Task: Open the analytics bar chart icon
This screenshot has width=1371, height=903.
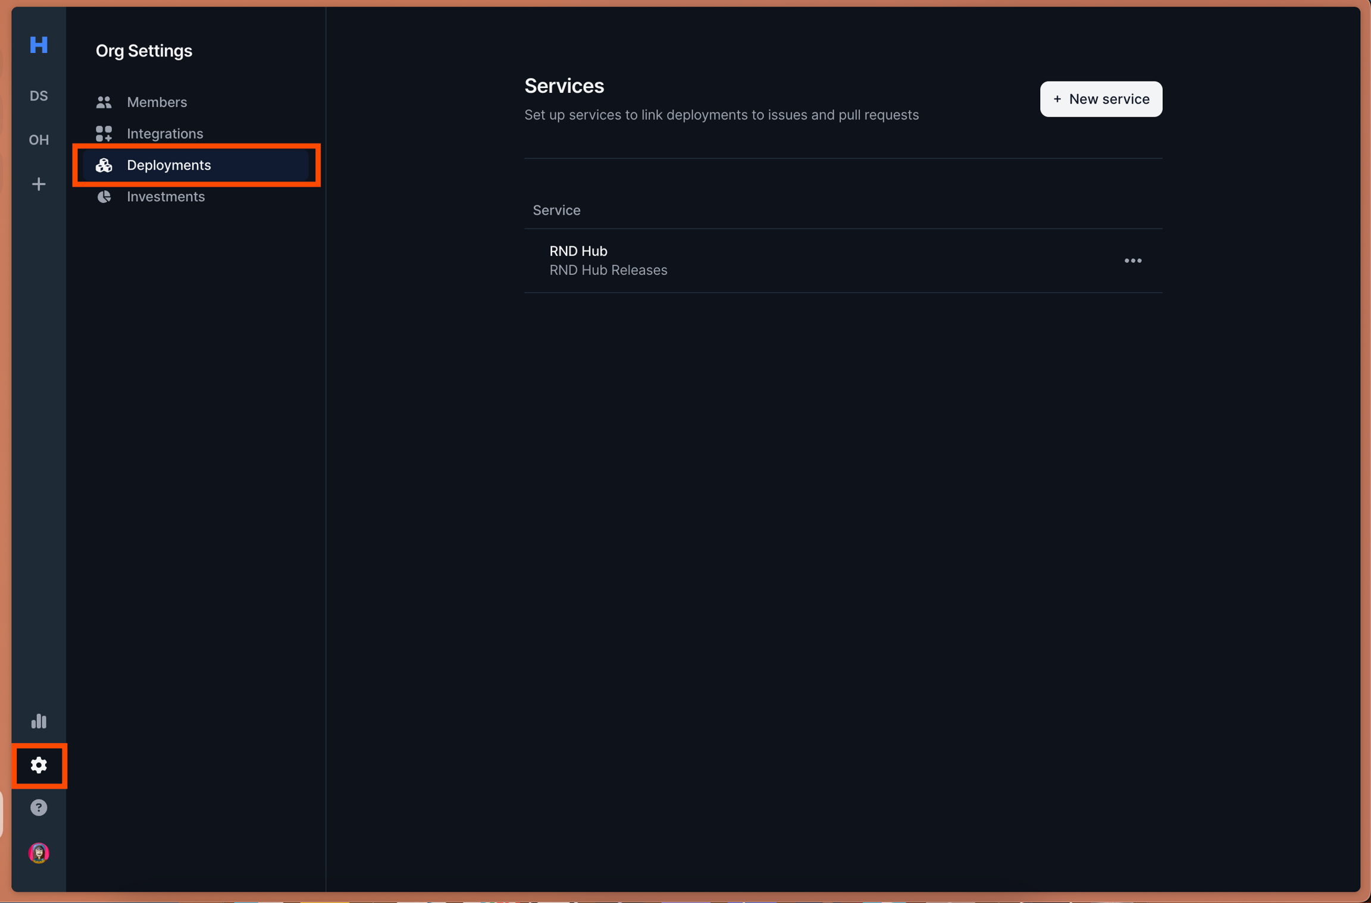Action: point(39,721)
